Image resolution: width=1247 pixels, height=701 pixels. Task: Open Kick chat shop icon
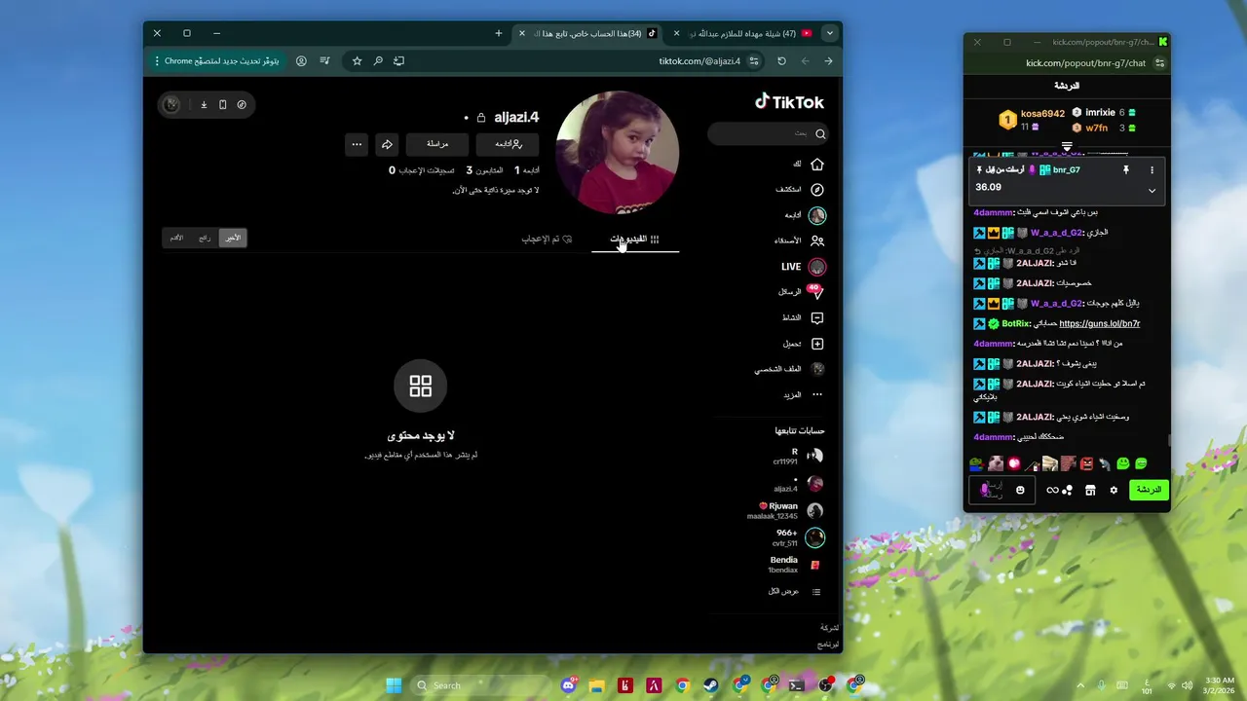[x=1090, y=490]
